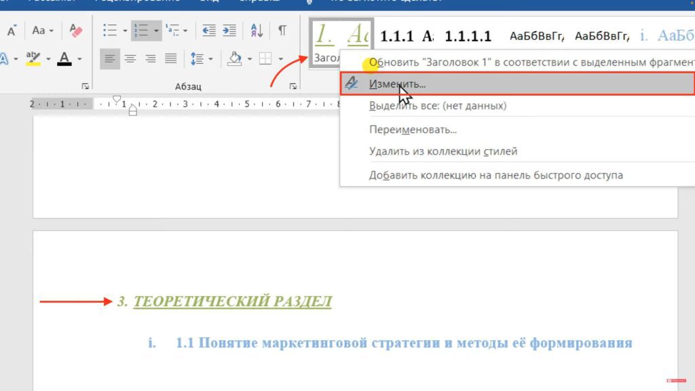Image resolution: width=695 pixels, height=391 pixels.
Task: Click the sort А-Я icon
Action: point(257,31)
